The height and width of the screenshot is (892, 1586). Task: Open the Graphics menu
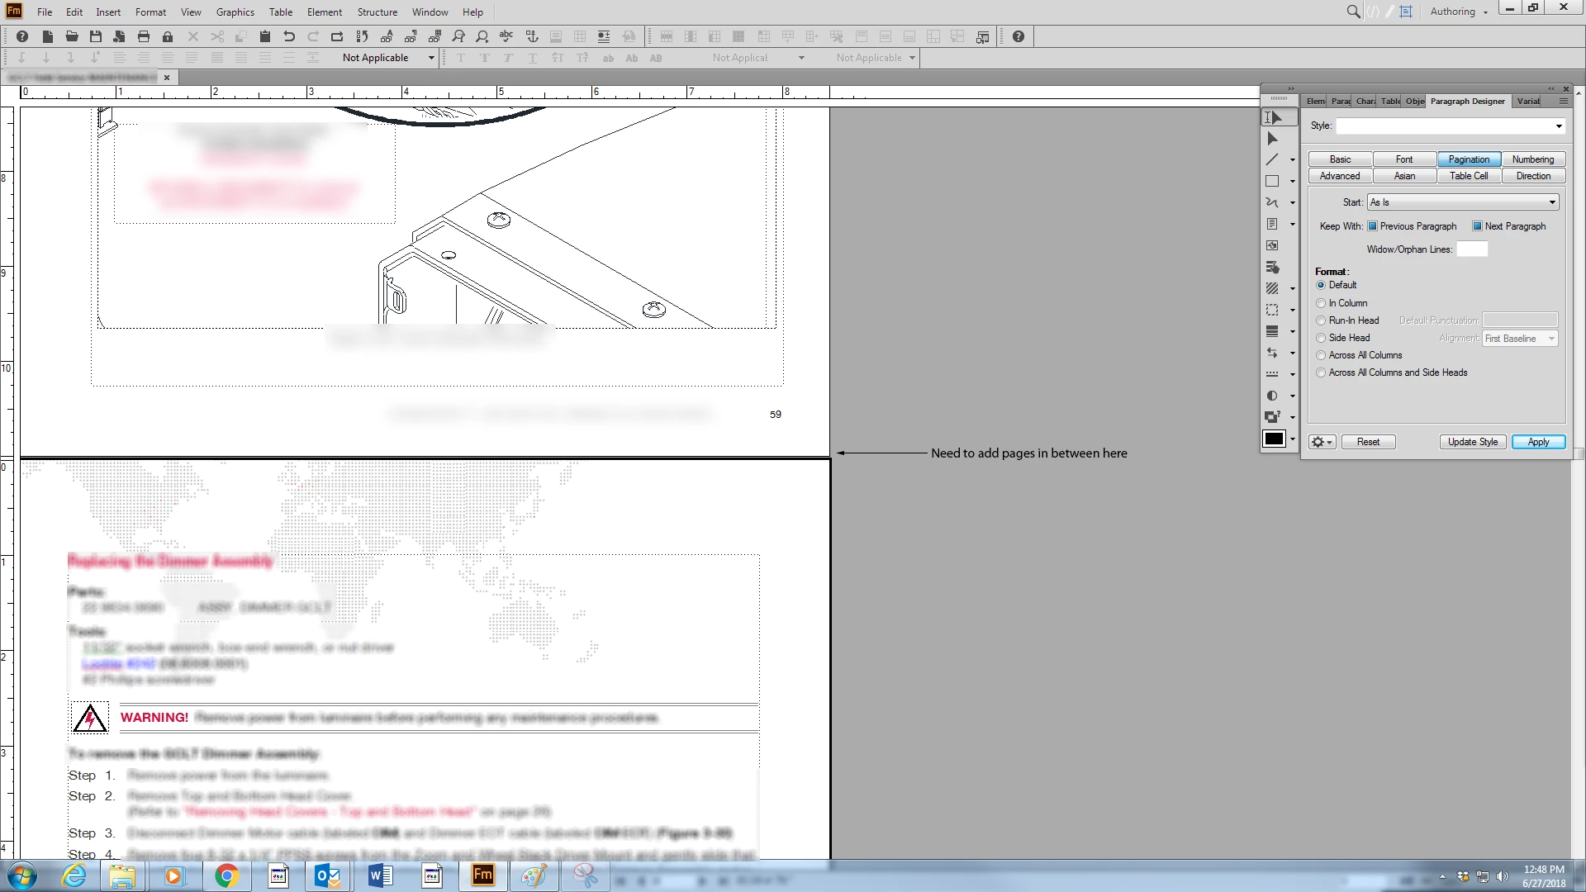pos(235,12)
